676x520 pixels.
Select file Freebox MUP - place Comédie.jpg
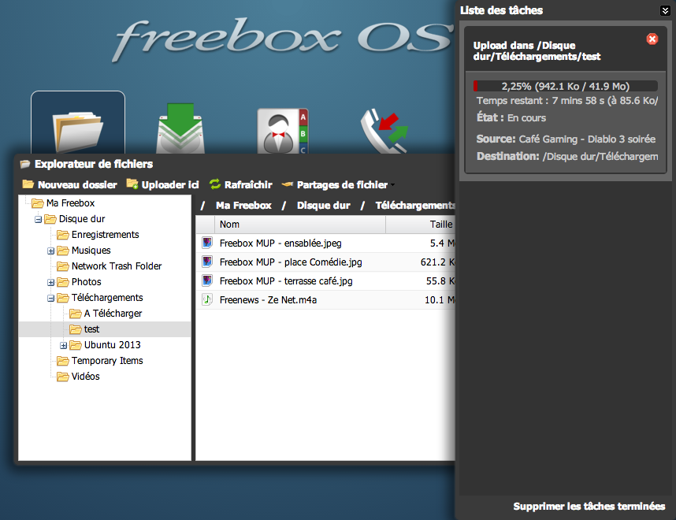coord(325,262)
